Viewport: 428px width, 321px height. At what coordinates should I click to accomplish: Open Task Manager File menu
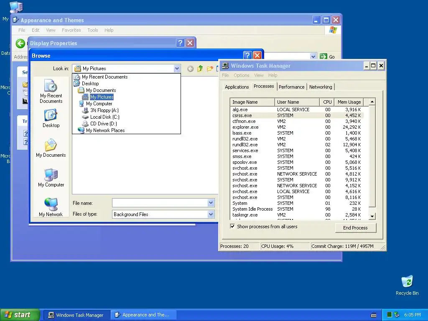(x=225, y=75)
